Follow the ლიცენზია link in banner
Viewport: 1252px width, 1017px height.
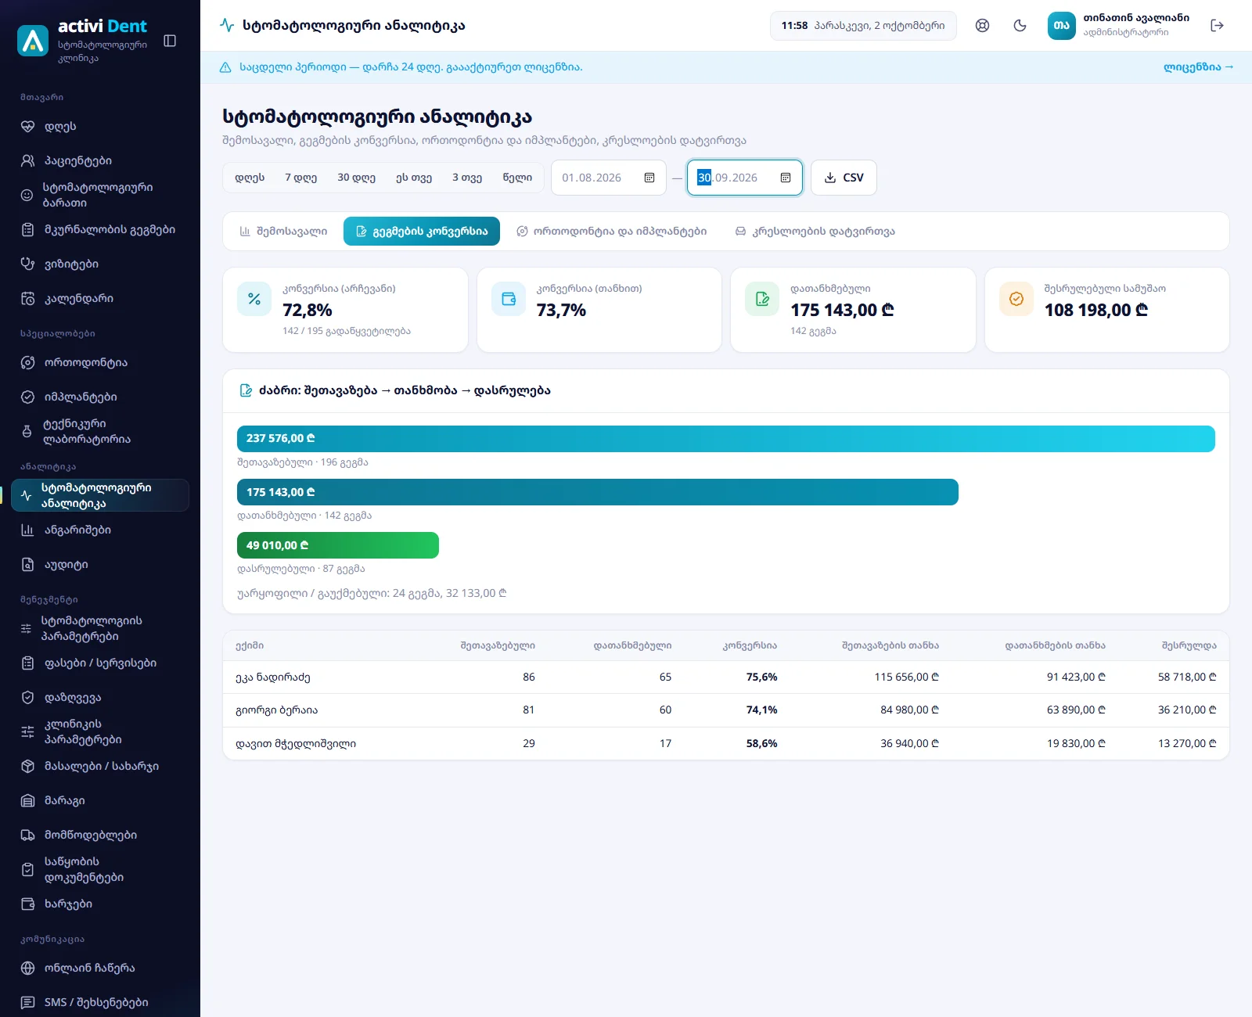[x=1198, y=67]
